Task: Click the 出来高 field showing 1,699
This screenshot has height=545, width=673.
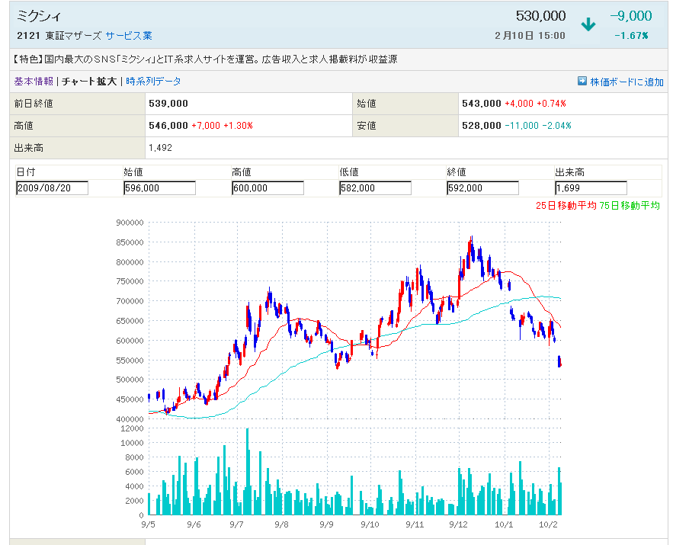Action: [x=591, y=188]
